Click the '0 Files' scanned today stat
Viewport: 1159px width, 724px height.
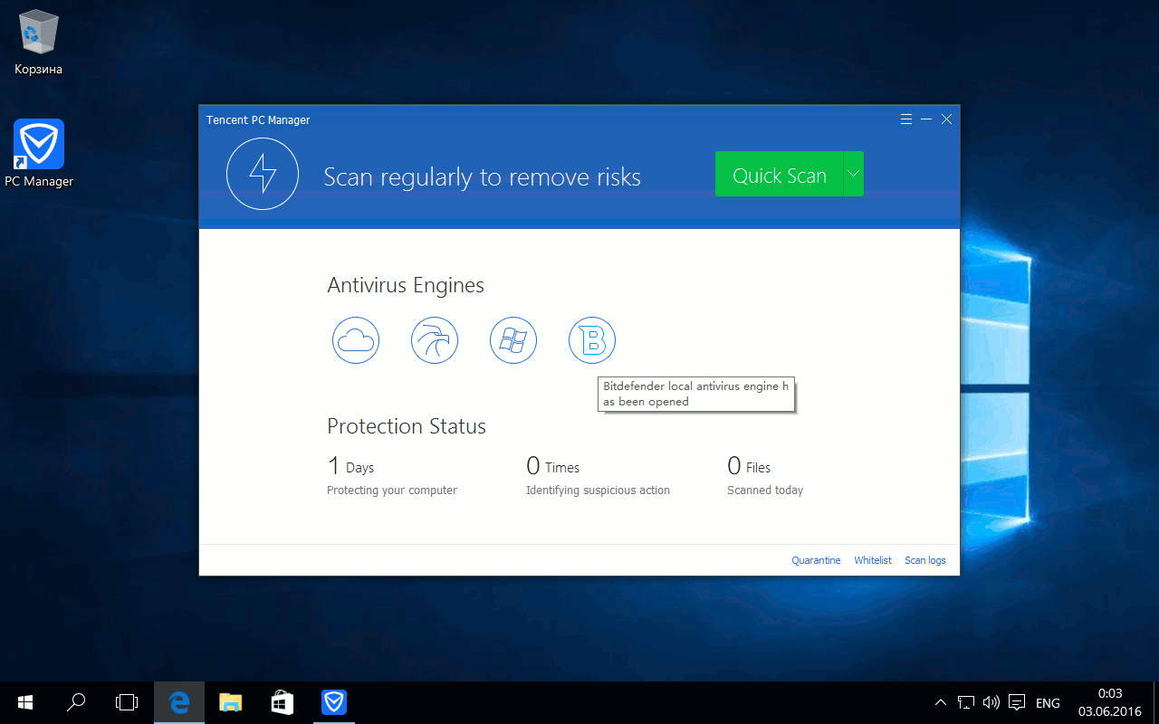(x=749, y=467)
